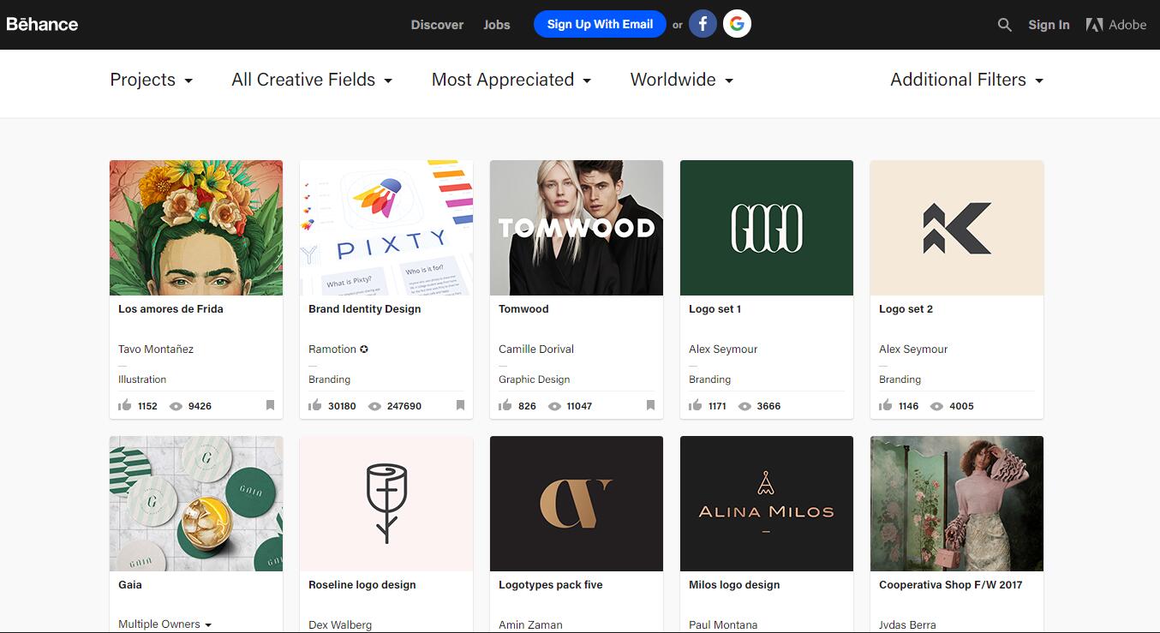Click the Sign In link
The width and height of the screenshot is (1160, 633).
coord(1049,25)
